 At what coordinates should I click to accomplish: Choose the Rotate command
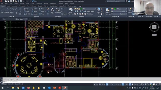34,9
